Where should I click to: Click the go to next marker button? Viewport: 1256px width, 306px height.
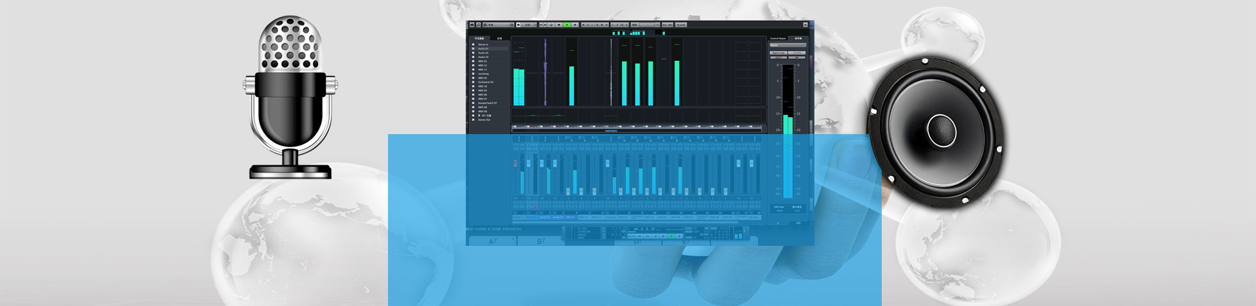click(x=545, y=25)
